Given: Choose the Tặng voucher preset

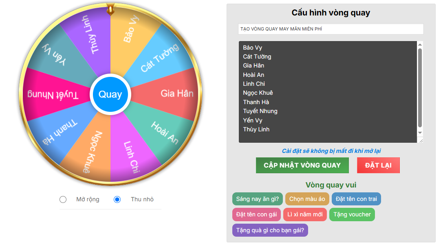Looking at the screenshot, I should coord(352,214).
